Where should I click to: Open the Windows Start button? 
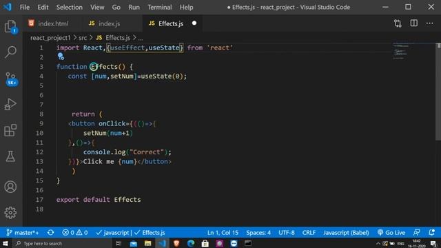6,243
